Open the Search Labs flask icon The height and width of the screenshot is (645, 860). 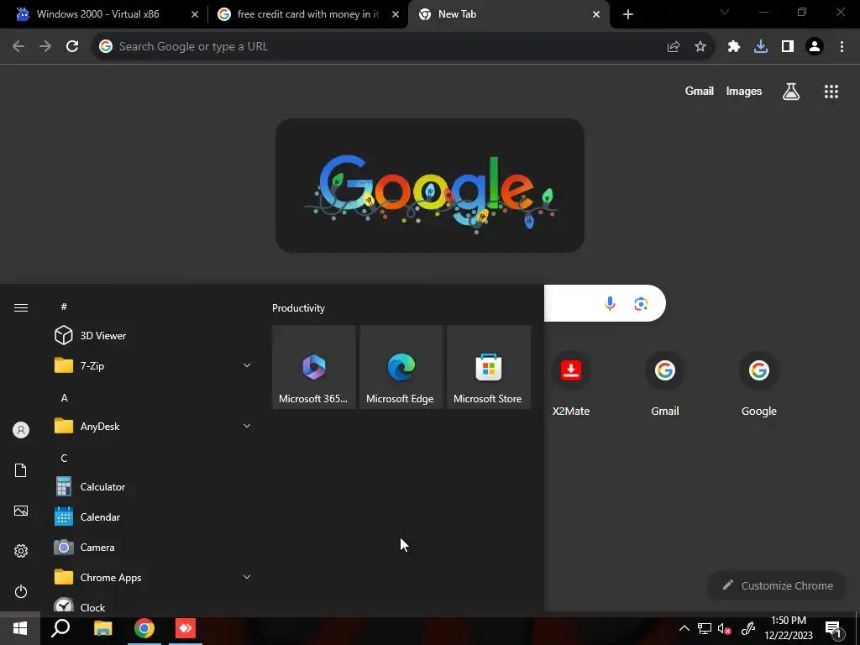pos(791,92)
